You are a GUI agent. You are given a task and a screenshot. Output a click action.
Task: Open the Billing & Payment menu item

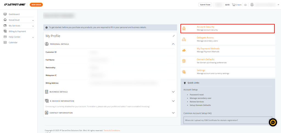point(17,31)
